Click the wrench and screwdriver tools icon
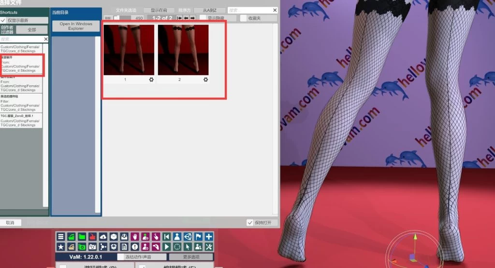495x268 pixels. [x=209, y=246]
